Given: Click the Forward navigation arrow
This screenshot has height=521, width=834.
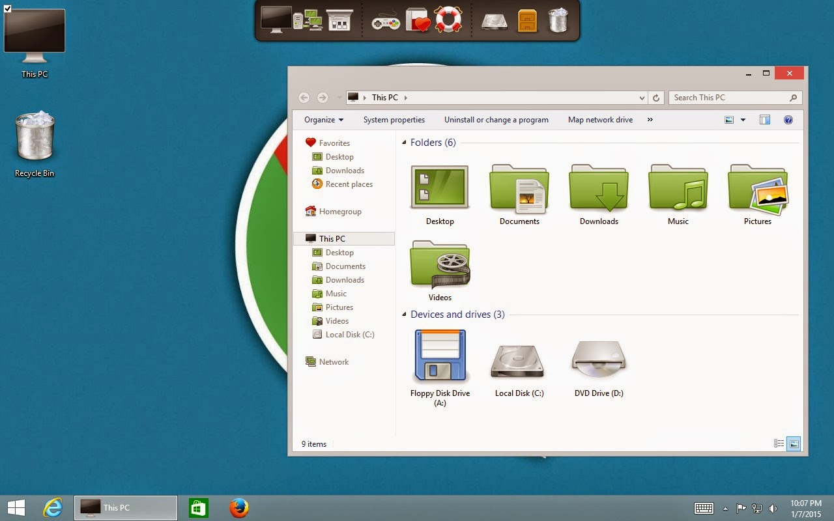Looking at the screenshot, I should pos(323,98).
